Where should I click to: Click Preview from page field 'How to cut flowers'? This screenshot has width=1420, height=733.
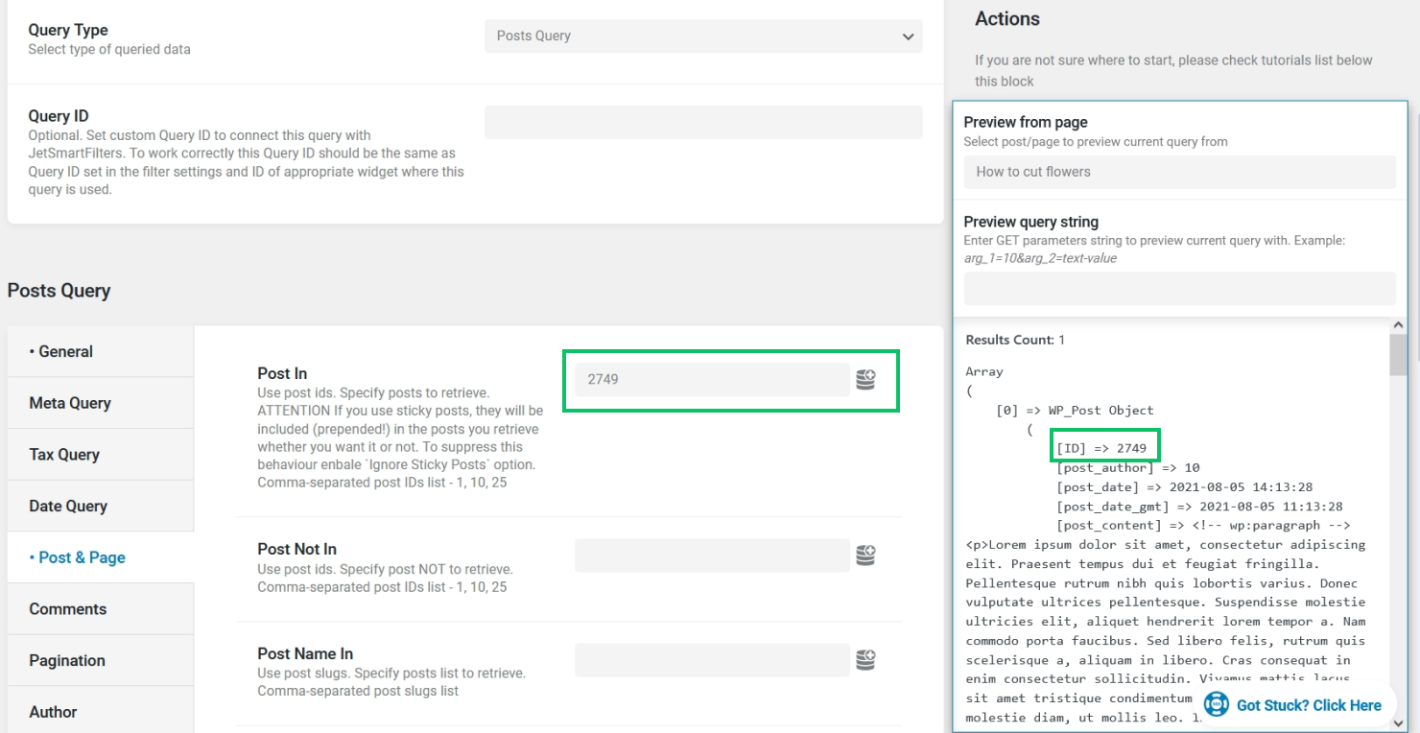tap(1179, 172)
